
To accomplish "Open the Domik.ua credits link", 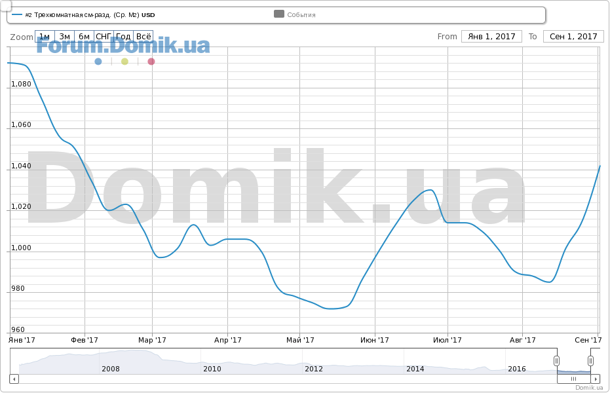I will (x=589, y=387).
